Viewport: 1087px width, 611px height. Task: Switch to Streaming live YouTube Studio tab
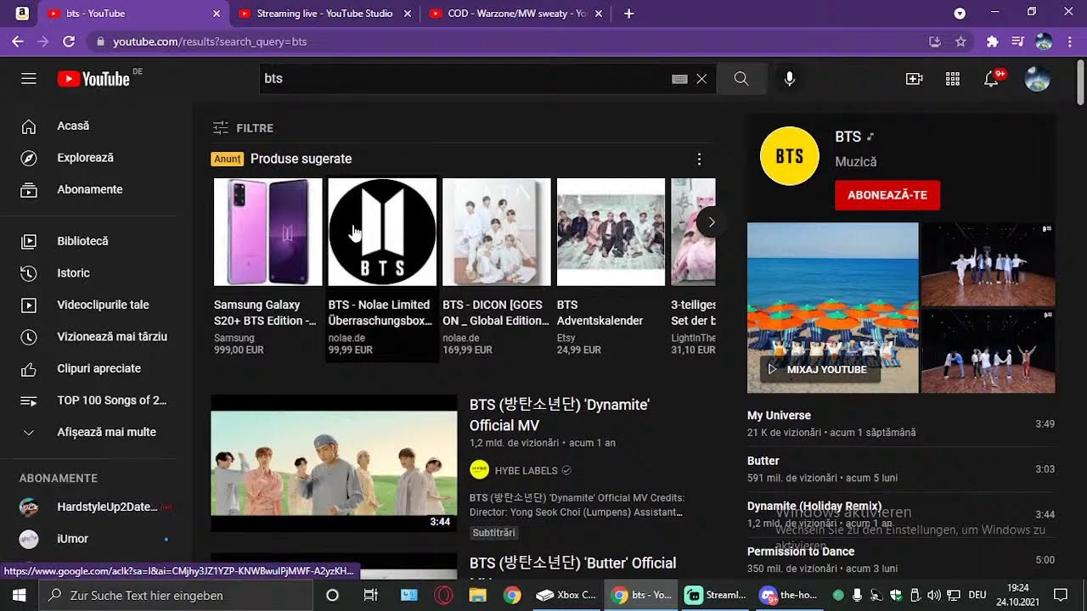(323, 14)
